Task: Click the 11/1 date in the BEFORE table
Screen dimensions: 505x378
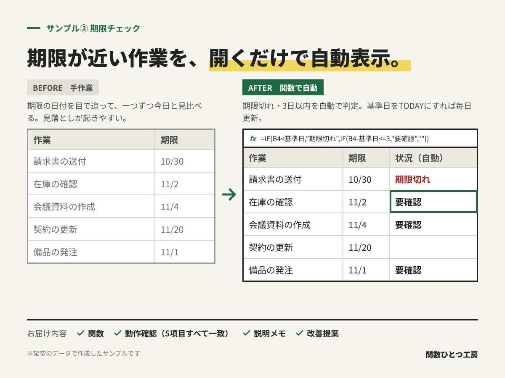Action: pyautogui.click(x=170, y=252)
